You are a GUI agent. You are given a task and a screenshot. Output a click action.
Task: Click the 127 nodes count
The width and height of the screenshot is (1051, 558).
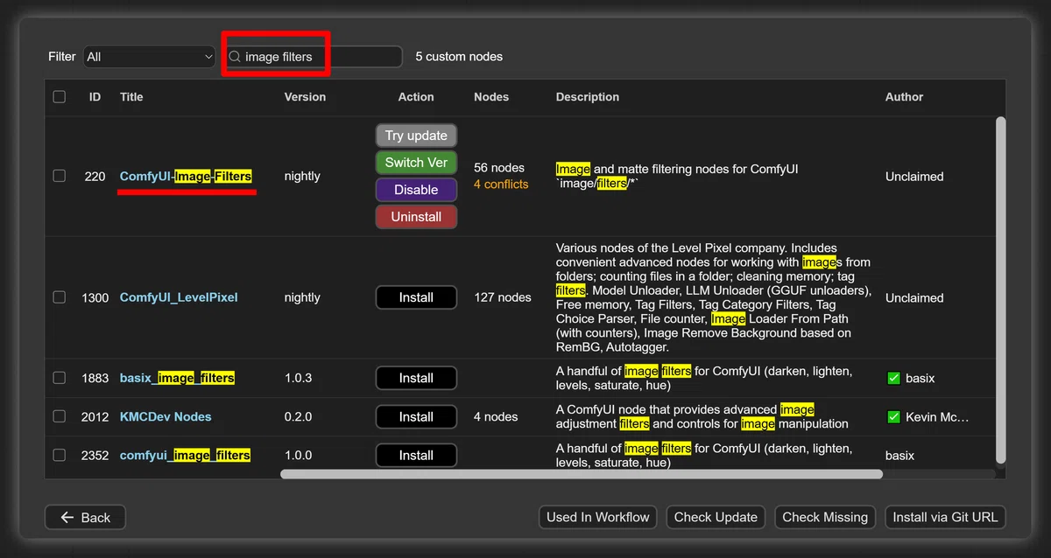[503, 297]
